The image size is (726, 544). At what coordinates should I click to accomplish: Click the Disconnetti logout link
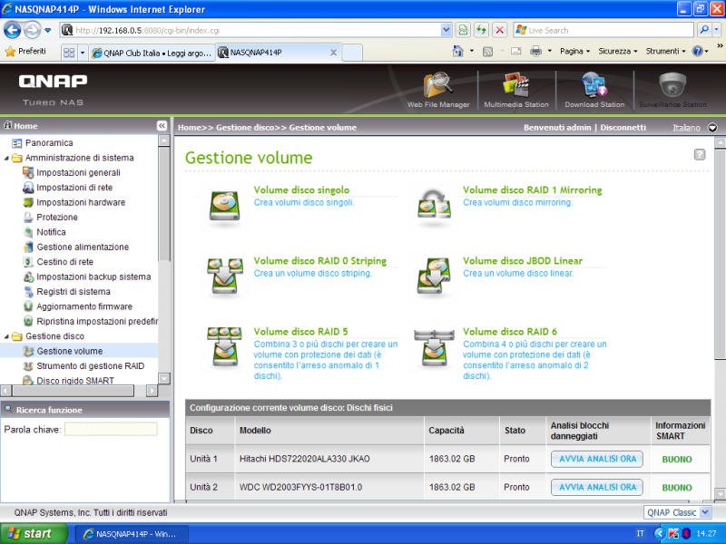623,128
